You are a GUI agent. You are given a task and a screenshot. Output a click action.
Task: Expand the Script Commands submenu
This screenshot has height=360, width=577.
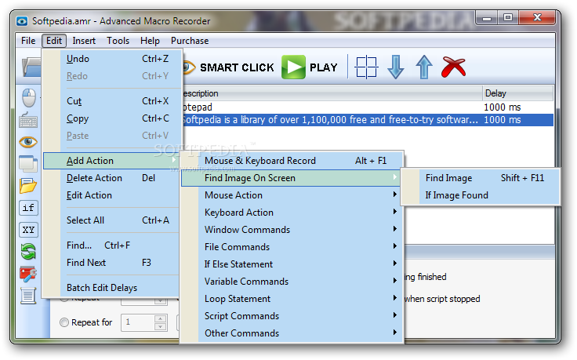pyautogui.click(x=292, y=316)
